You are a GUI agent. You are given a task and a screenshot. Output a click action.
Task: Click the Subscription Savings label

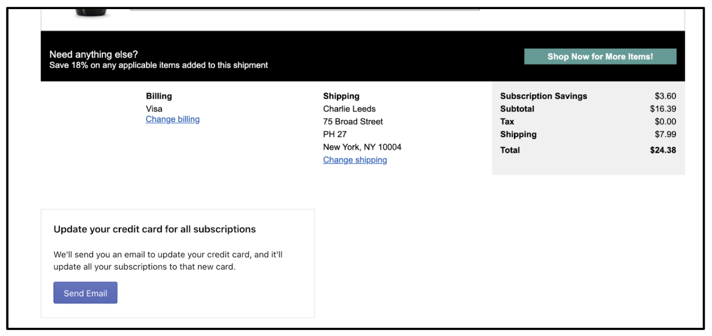(543, 96)
